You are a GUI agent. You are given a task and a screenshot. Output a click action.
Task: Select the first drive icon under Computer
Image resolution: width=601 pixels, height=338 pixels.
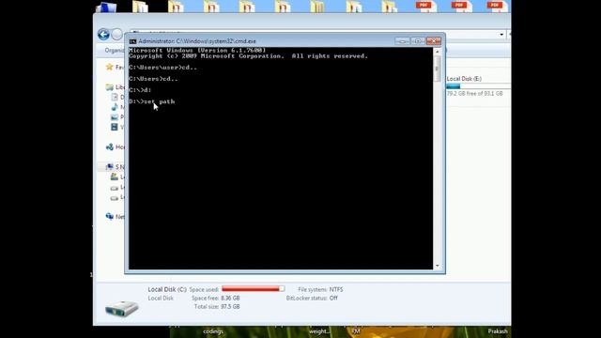pos(115,177)
